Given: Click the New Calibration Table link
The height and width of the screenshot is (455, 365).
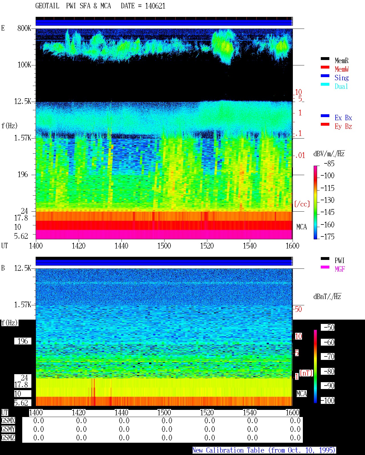Looking at the screenshot, I should [x=264, y=450].
